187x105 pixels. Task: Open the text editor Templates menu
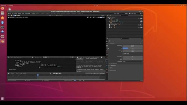point(97,57)
